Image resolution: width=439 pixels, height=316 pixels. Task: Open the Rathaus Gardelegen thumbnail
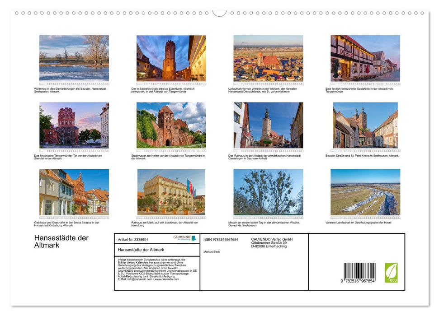268,125
